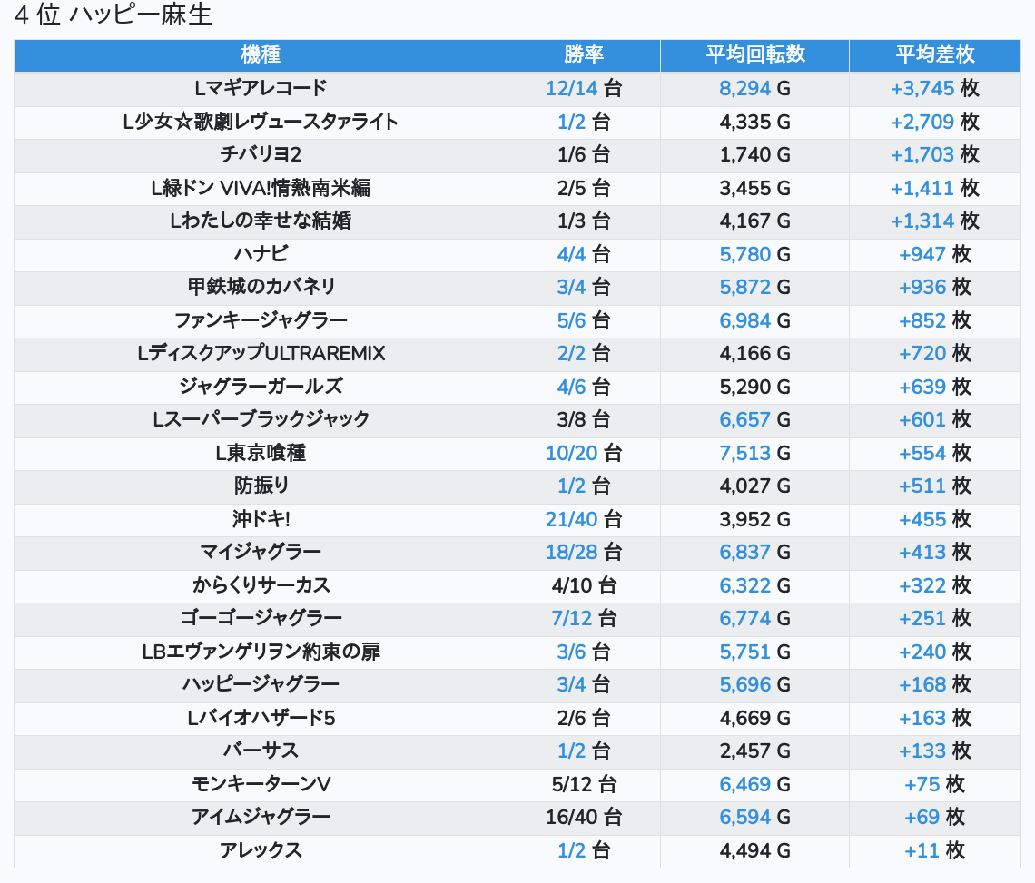Select the 防振り machine name
The width and height of the screenshot is (1035, 883).
click(x=261, y=486)
